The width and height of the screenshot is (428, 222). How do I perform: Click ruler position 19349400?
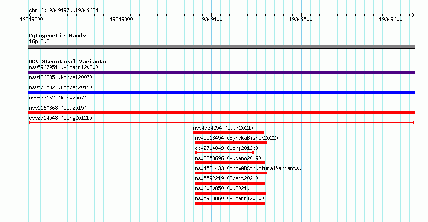[x=211, y=19]
